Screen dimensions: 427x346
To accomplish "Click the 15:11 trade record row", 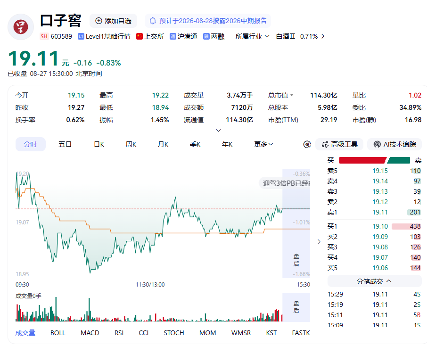I will tap(374, 315).
